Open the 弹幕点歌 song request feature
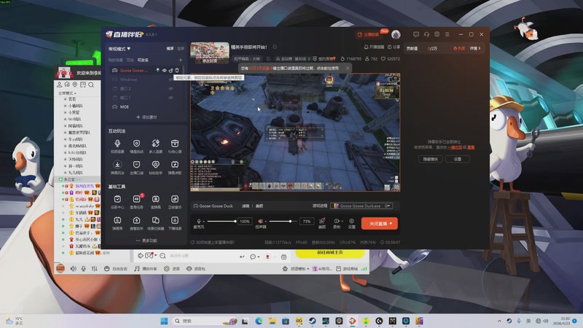 pyautogui.click(x=175, y=168)
